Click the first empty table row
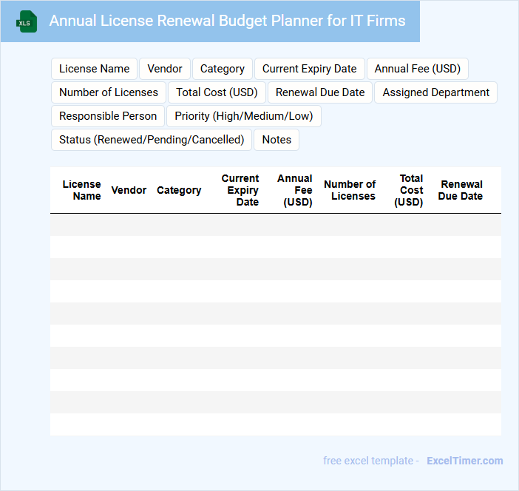Screen dimensions: 519x491 pos(275,225)
